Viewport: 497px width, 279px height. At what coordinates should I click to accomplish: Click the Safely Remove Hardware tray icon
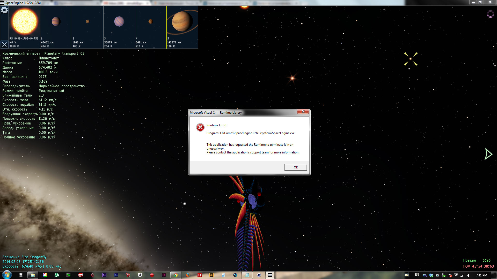point(443,275)
